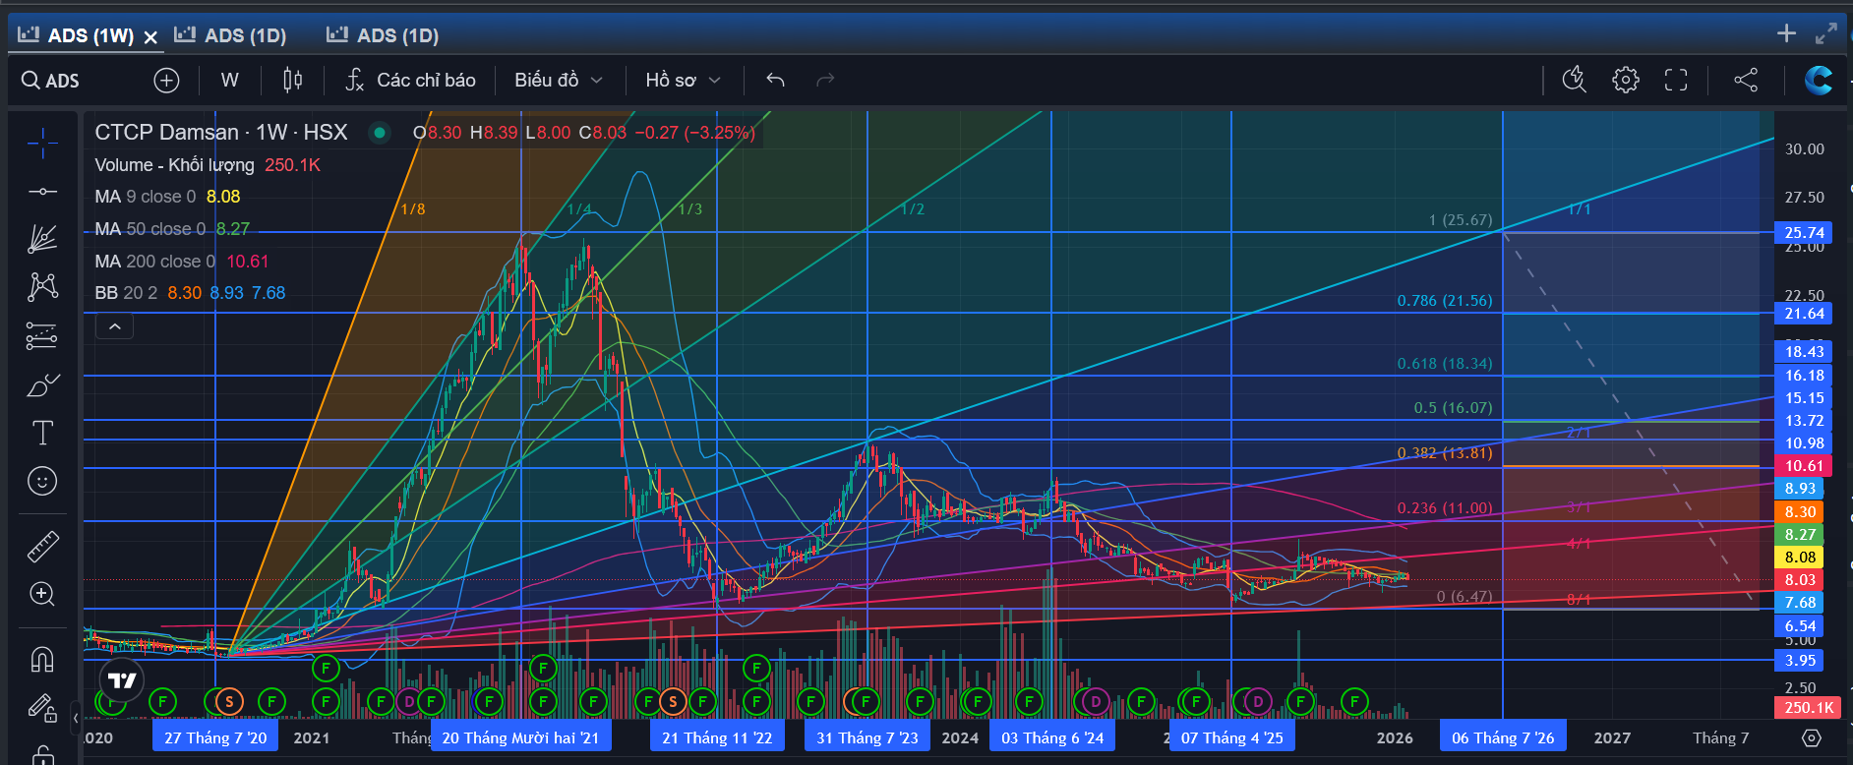Expand the Hồ sơ dropdown
The height and width of the screenshot is (765, 1853).
click(x=683, y=81)
